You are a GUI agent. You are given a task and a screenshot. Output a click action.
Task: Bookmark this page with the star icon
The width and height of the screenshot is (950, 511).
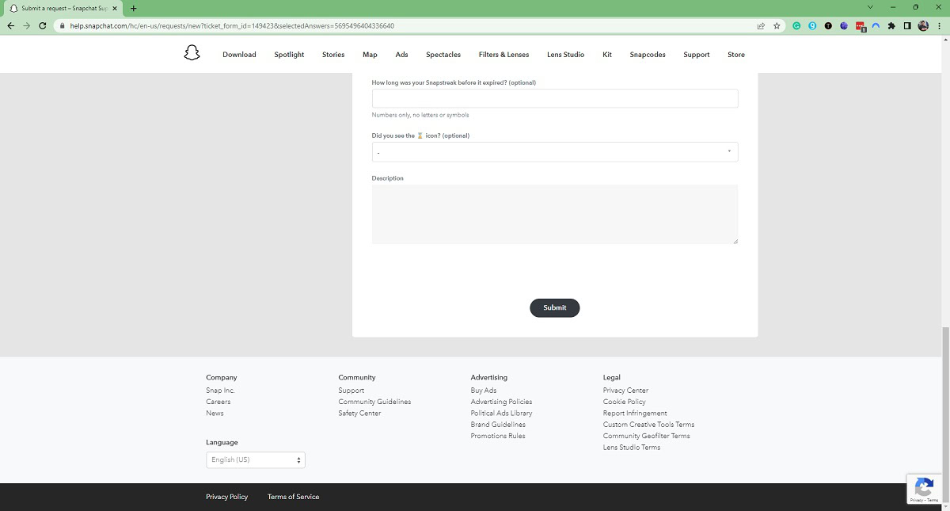[777, 25]
